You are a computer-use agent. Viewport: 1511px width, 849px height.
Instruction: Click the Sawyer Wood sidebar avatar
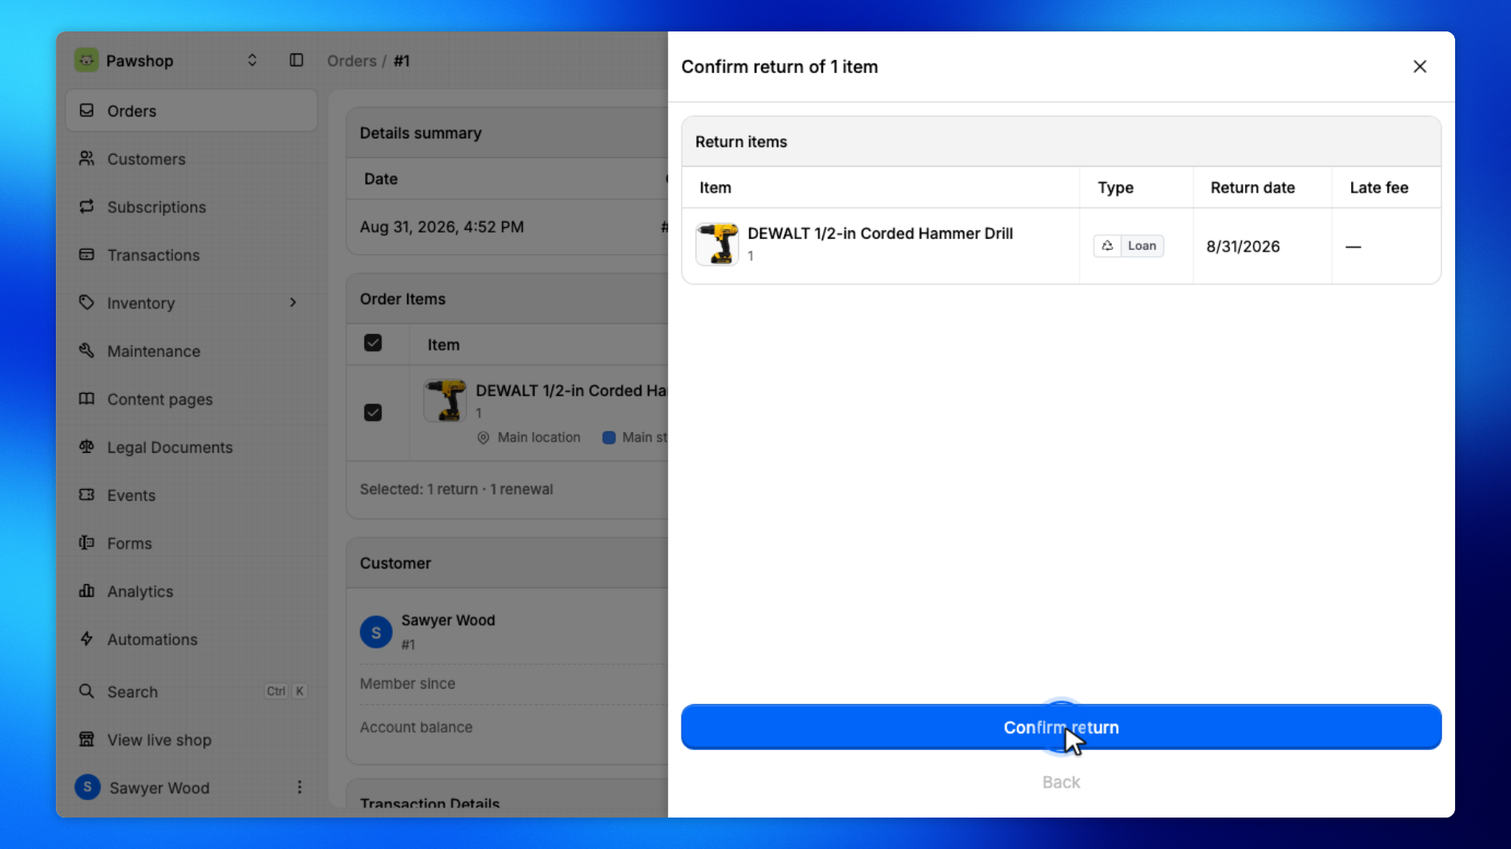[x=87, y=787]
